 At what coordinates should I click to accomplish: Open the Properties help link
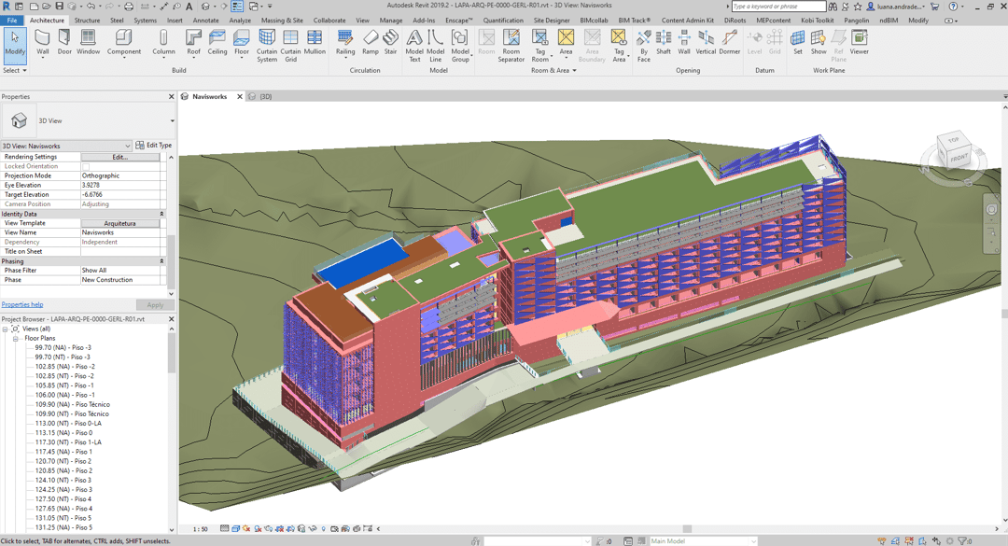22,305
